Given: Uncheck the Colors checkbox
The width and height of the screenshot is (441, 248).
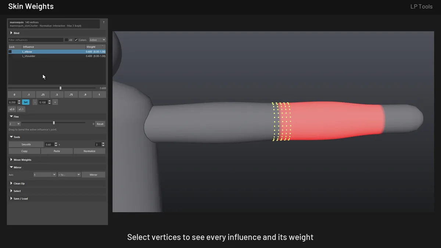Looking at the screenshot, I should pyautogui.click(x=76, y=40).
